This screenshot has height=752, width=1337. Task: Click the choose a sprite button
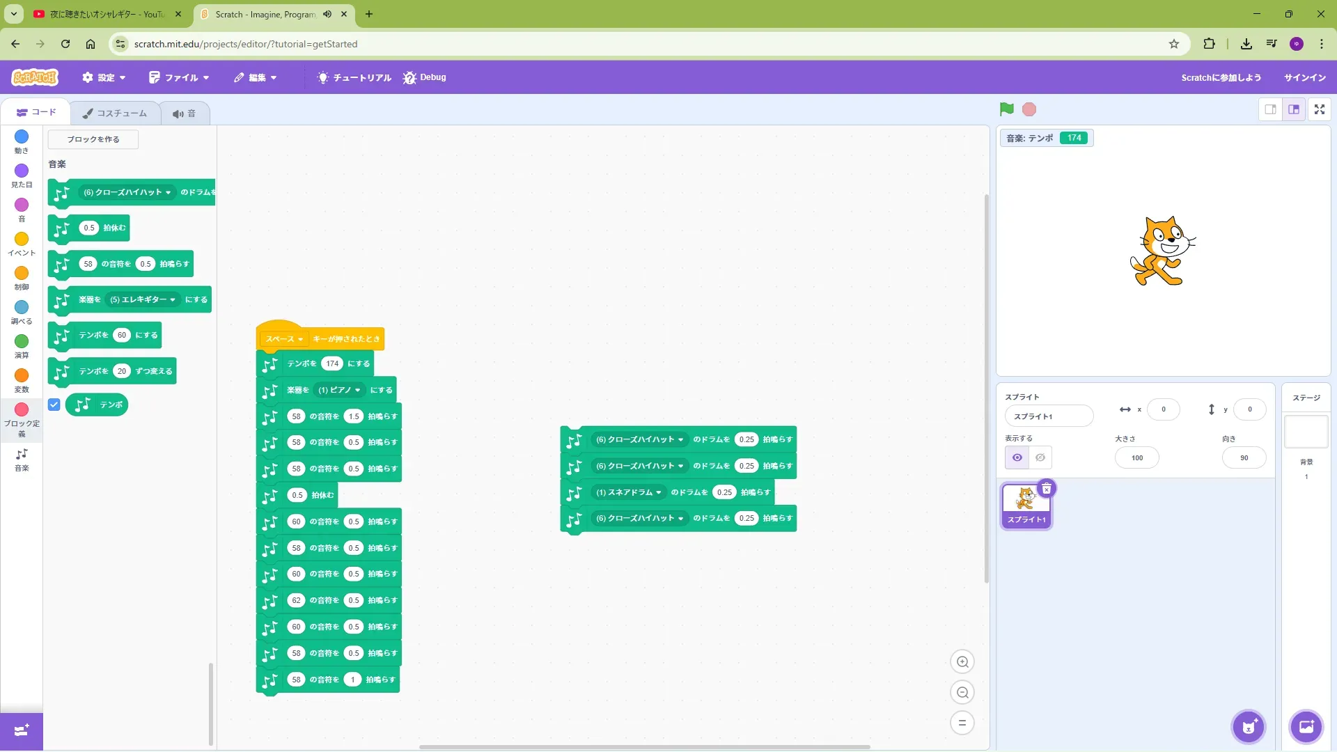click(1249, 727)
